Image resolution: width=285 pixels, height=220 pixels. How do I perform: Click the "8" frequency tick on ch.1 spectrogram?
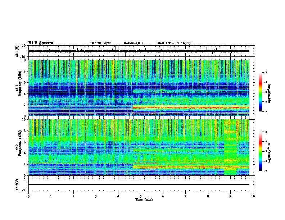click(x=25, y=71)
